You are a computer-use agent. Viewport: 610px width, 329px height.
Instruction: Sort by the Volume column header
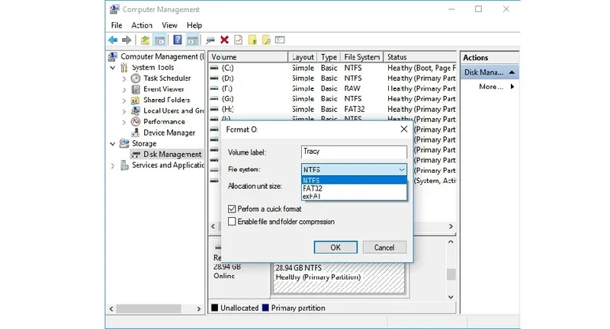tap(249, 57)
